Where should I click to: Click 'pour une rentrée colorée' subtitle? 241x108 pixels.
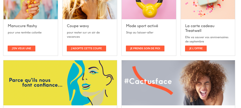(25, 32)
